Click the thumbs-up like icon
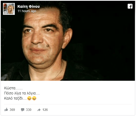 (x=6, y=110)
